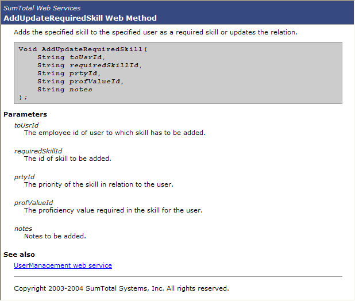Click the Copyright 2003-2004 SumTotal Systems footer
The width and height of the screenshot is (355, 301).
121,288
